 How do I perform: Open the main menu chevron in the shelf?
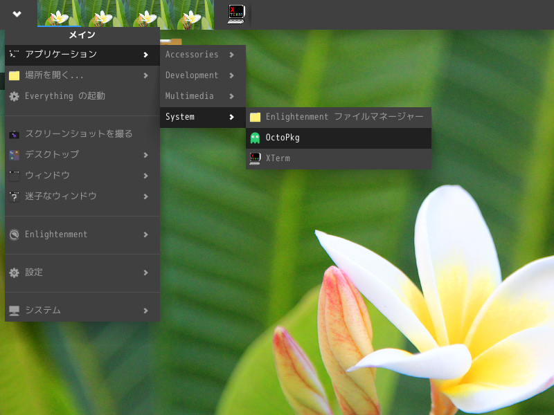pos(17,14)
